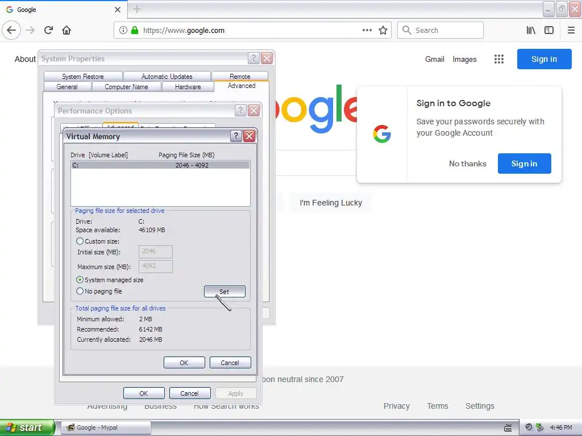The width and height of the screenshot is (582, 436).
Task: Reload the page with refresh icon
Action: 49,30
